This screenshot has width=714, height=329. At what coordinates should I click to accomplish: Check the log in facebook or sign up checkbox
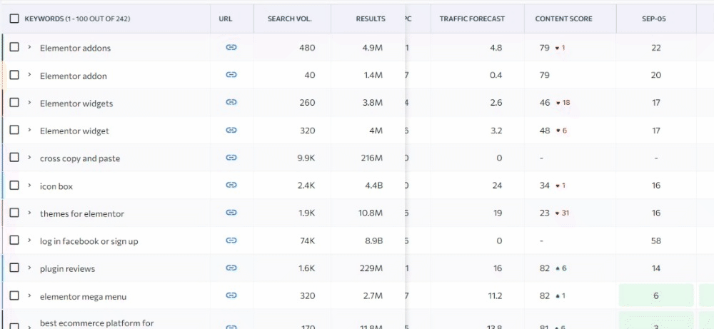[14, 241]
